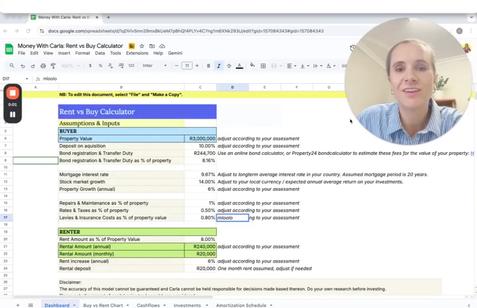Decrease decimal places
The height and width of the screenshot is (308, 477).
point(111,66)
